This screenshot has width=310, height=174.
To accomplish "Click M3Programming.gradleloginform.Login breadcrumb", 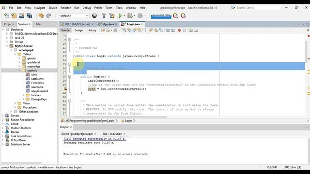I will click(90, 120).
